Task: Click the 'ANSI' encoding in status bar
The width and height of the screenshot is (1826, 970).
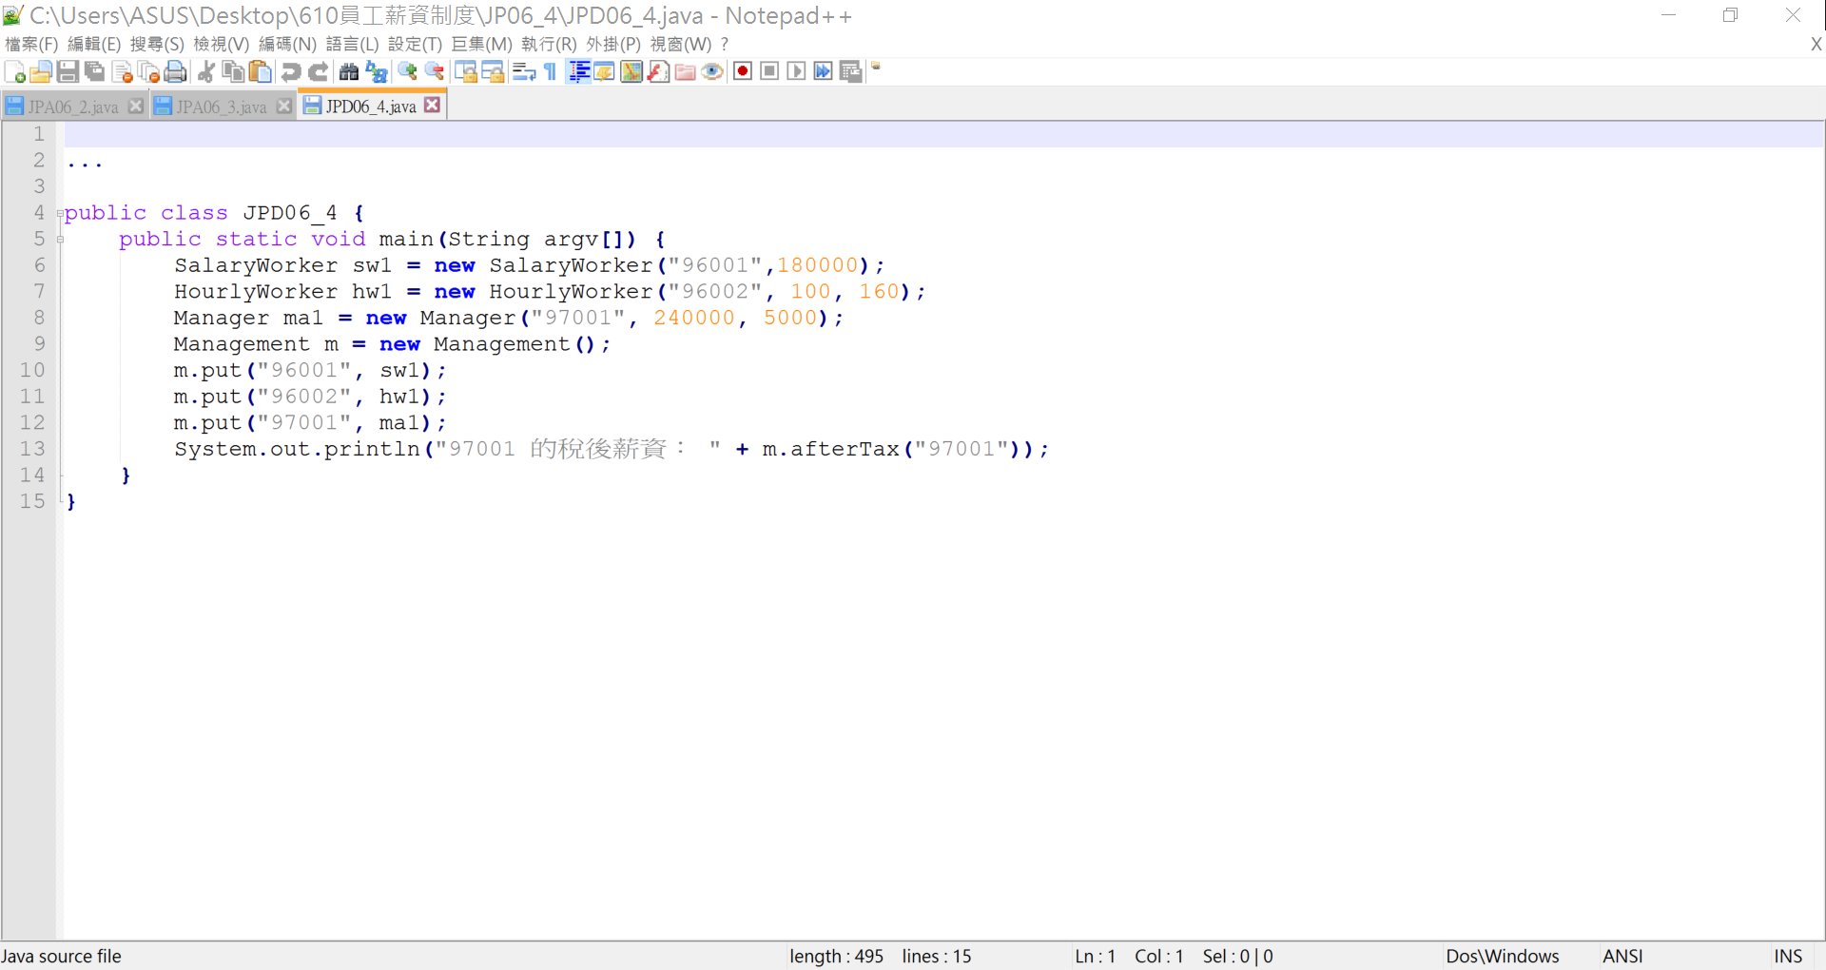Action: 1622,957
